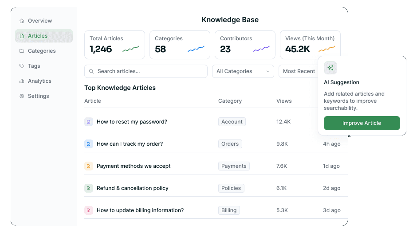Click the Knowledge Base page title

coord(230,19)
